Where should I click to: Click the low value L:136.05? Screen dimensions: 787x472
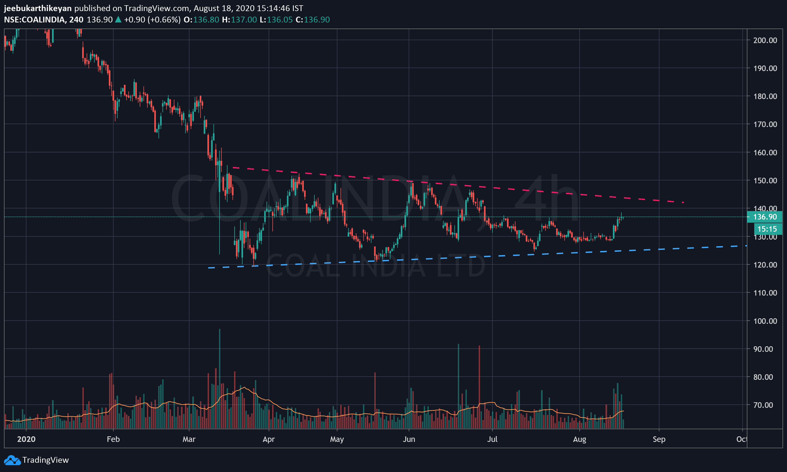(x=276, y=20)
